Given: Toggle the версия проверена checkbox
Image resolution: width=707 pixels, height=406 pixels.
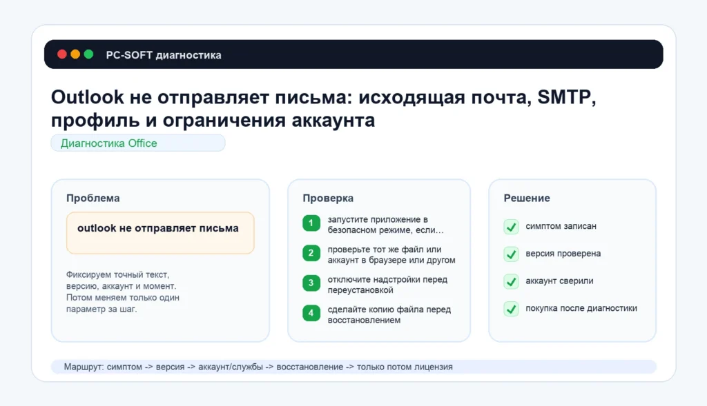Looking at the screenshot, I should click(511, 254).
